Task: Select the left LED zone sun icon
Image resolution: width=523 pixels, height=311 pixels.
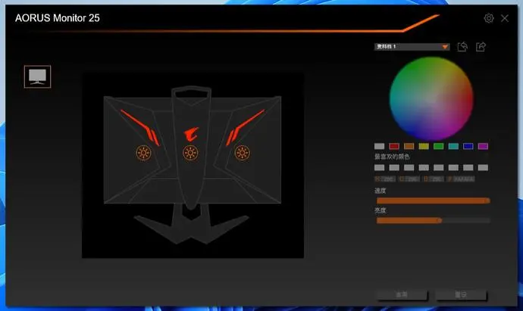Action: click(143, 153)
